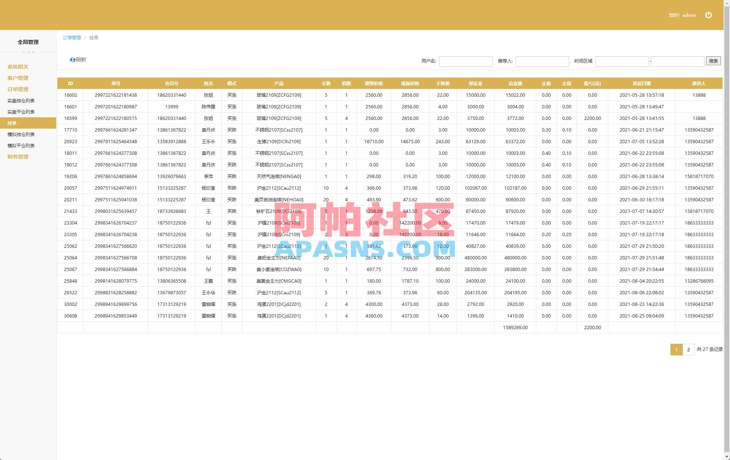Select 挂单 menu item in sidebar
This screenshot has width=730, height=460.
pyautogui.click(x=28, y=123)
